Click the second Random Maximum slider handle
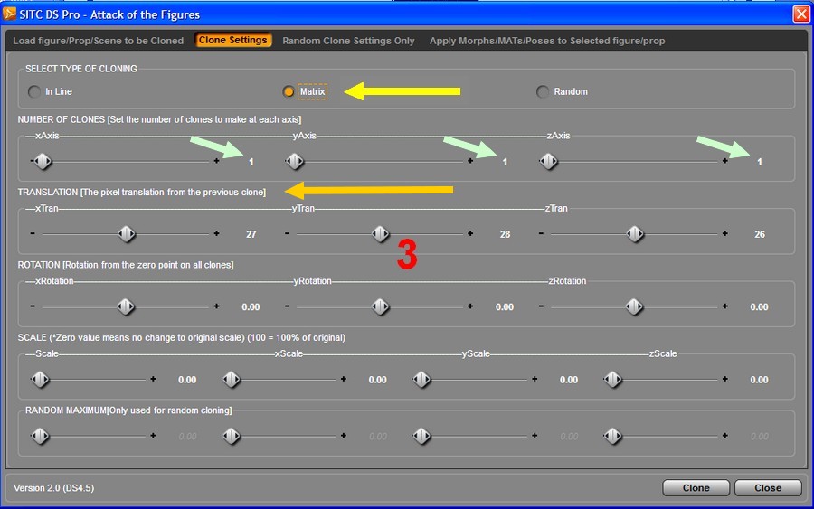The image size is (814, 509). pyautogui.click(x=231, y=436)
